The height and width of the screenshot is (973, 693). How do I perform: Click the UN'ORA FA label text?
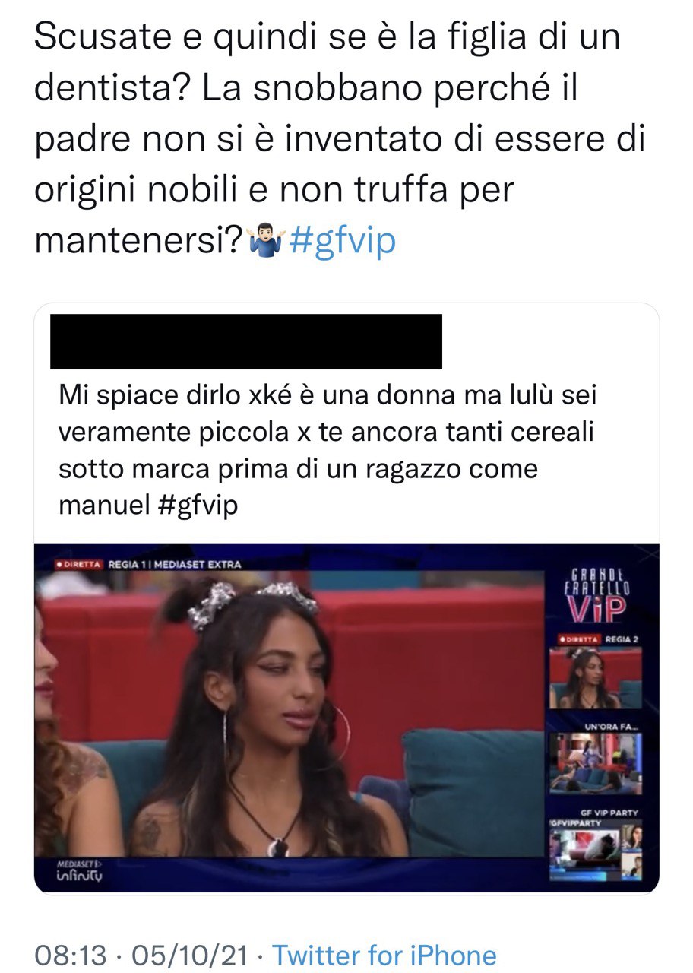pos(612,727)
